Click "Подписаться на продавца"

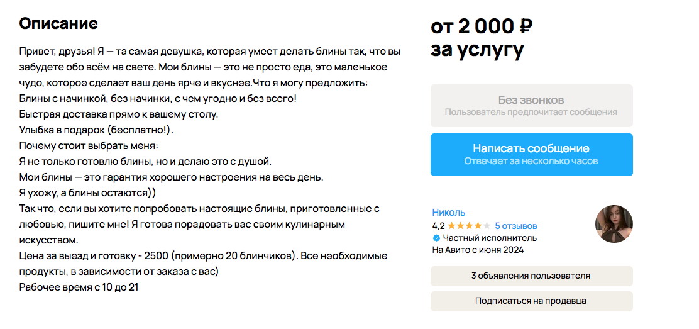[531, 301]
